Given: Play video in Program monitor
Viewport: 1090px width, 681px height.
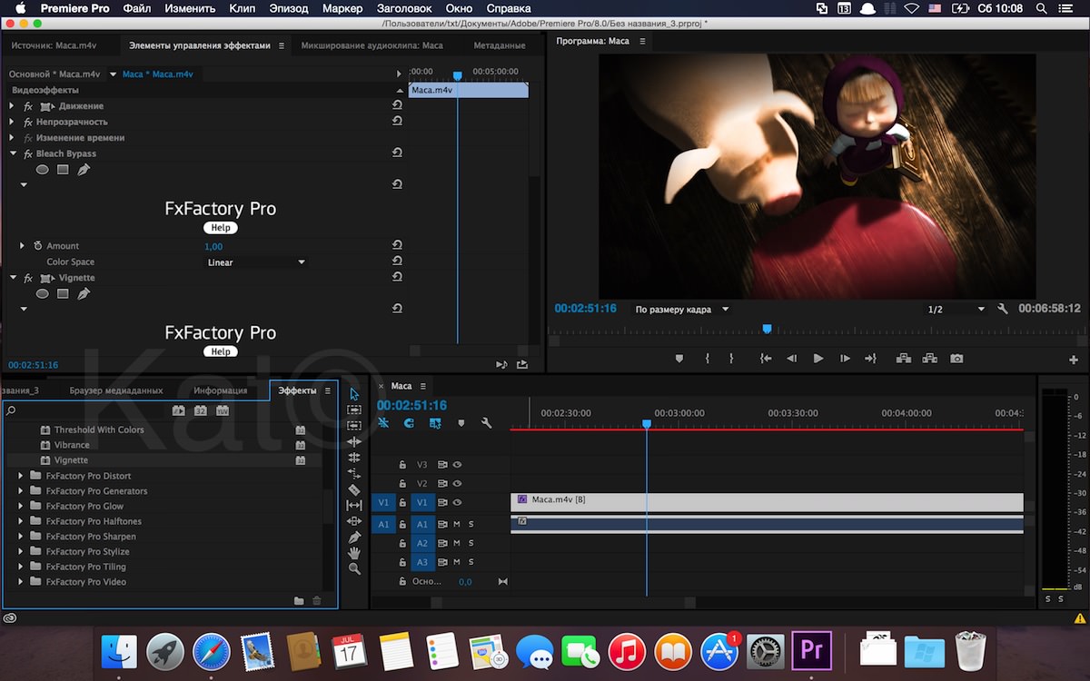Looking at the screenshot, I should pos(818,359).
